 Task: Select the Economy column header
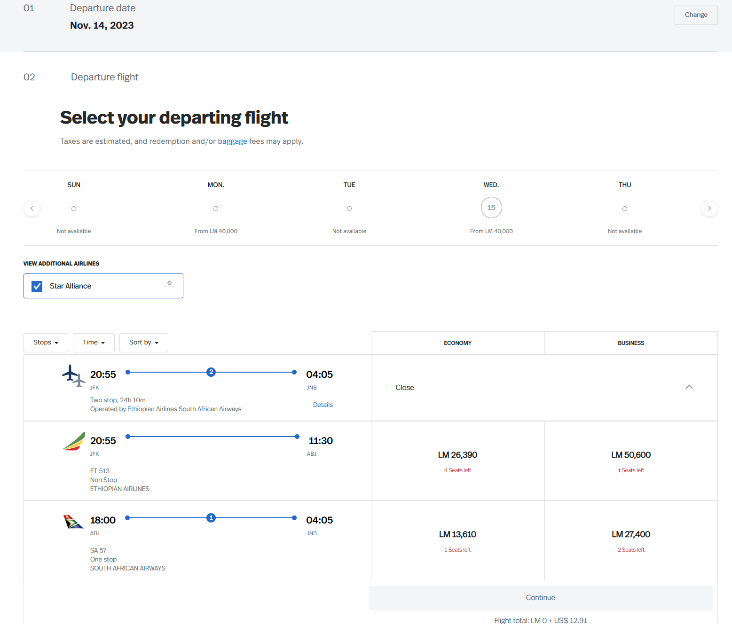(x=457, y=343)
